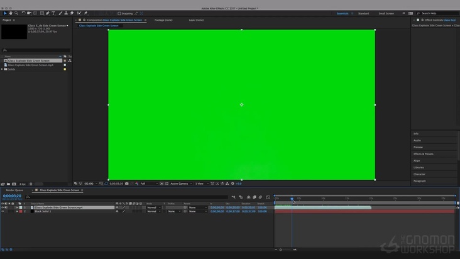Toggle visibility of Black Solid 1 layer
This screenshot has width=460, height=259.
(x=3, y=211)
